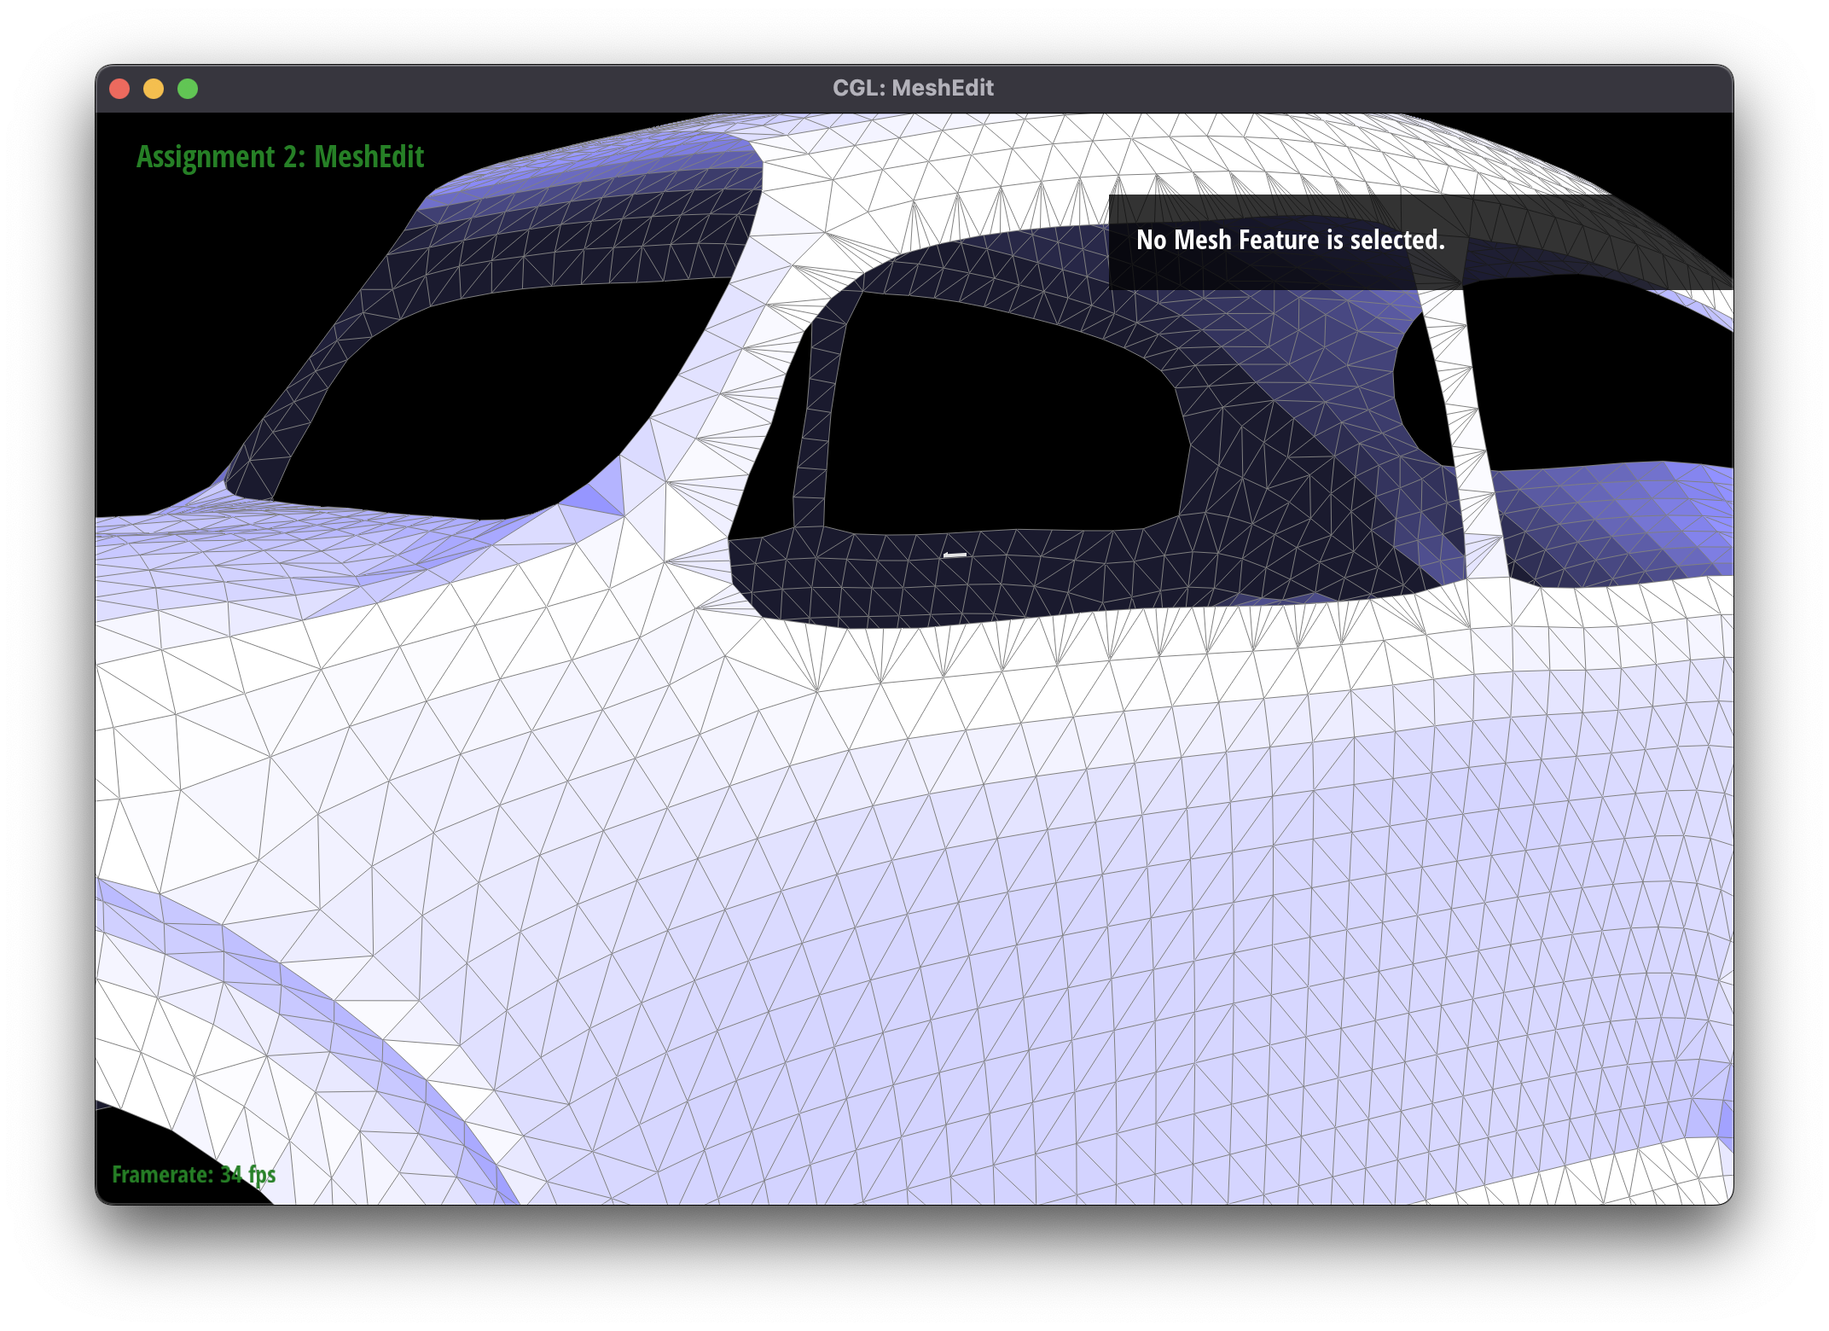Click the small white cursor mark below window
Image resolution: width=1829 pixels, height=1331 pixels.
coord(955,555)
